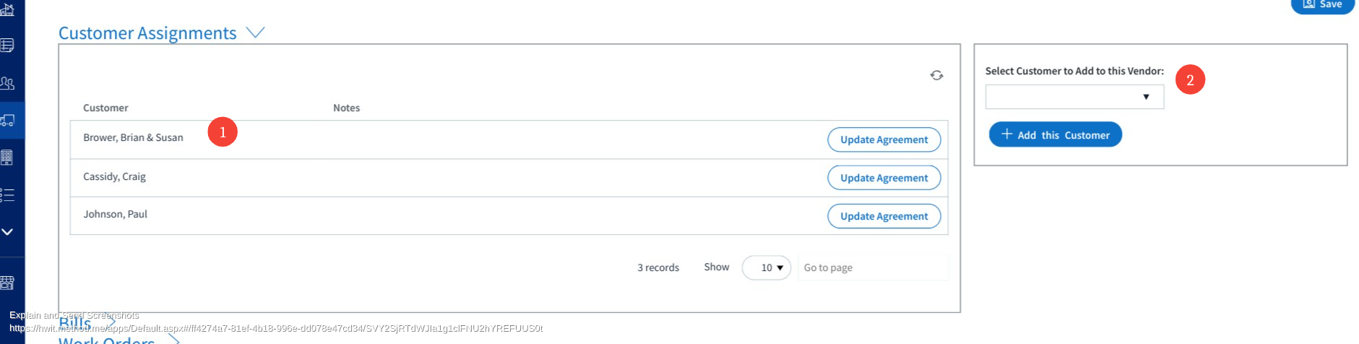Update Agreement for Johnson, Paul
The width and height of the screenshot is (1359, 344).
[x=884, y=216]
